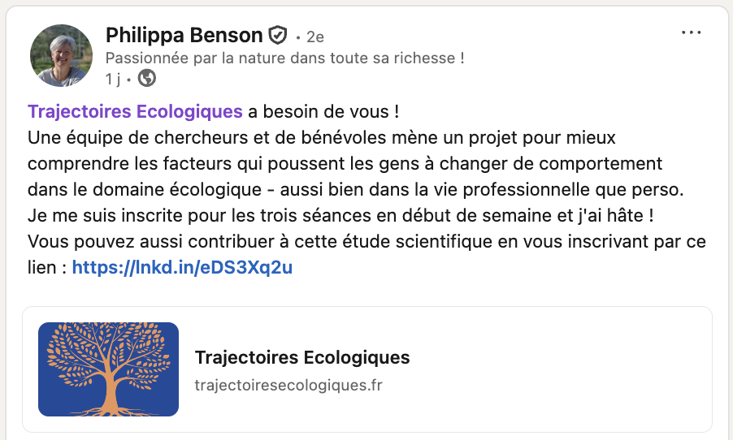Click the line starting "Vous pouvez aussi contribuer"

point(366,241)
